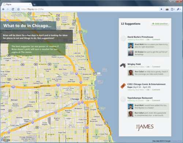This screenshot has height=143, width=183.
Task: Comment on the C2E2 expo suggestion
Action: [x=156, y=90]
